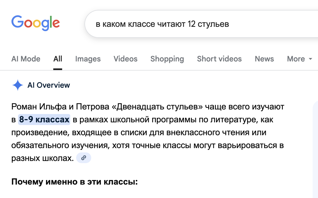Show News results tab
This screenshot has width=318, height=198.
pos(264,59)
